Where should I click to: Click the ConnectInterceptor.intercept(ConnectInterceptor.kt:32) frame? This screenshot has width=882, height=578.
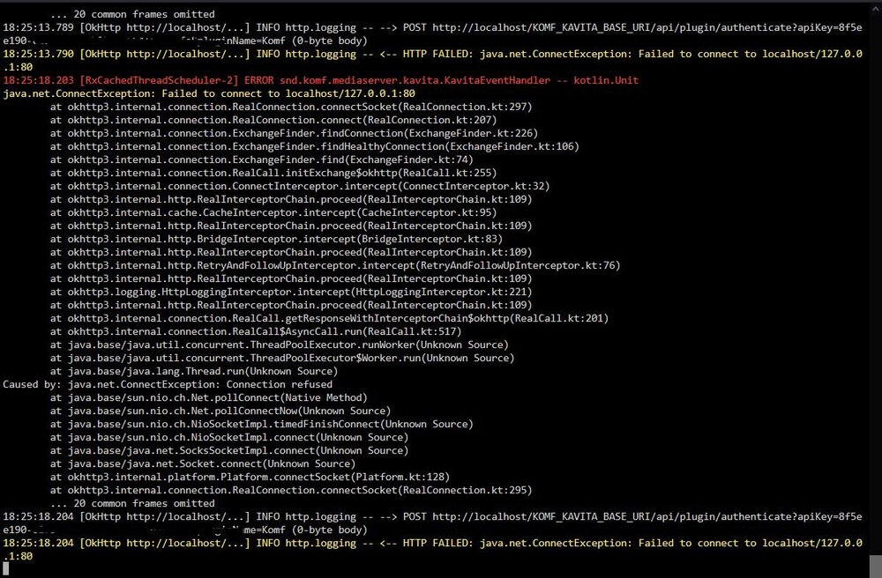[300, 186]
